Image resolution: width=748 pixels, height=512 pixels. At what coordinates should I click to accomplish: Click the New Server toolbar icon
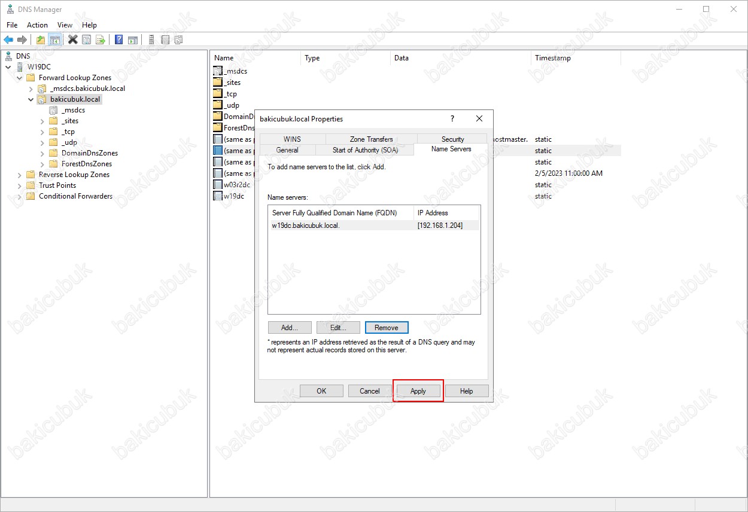tap(151, 40)
